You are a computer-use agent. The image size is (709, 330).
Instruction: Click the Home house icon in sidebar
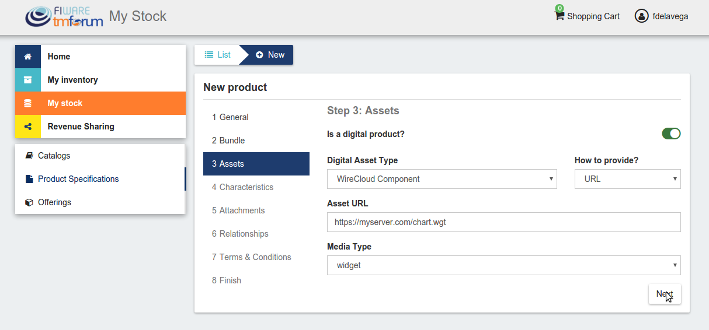[27, 57]
